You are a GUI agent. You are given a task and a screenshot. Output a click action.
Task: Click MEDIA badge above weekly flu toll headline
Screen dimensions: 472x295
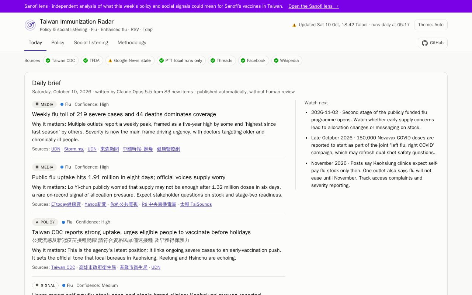click(45, 104)
